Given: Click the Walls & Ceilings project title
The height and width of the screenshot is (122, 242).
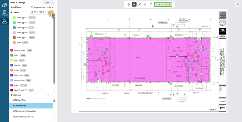Looking at the screenshot, I should (18, 2).
